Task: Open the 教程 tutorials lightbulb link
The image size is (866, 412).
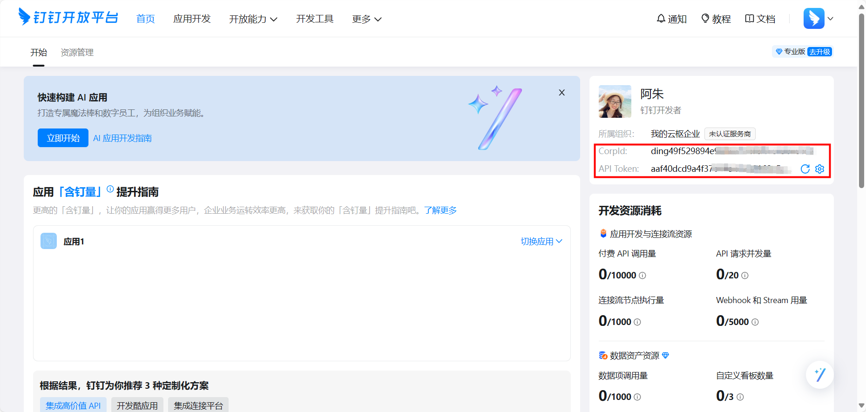Action: coord(716,19)
